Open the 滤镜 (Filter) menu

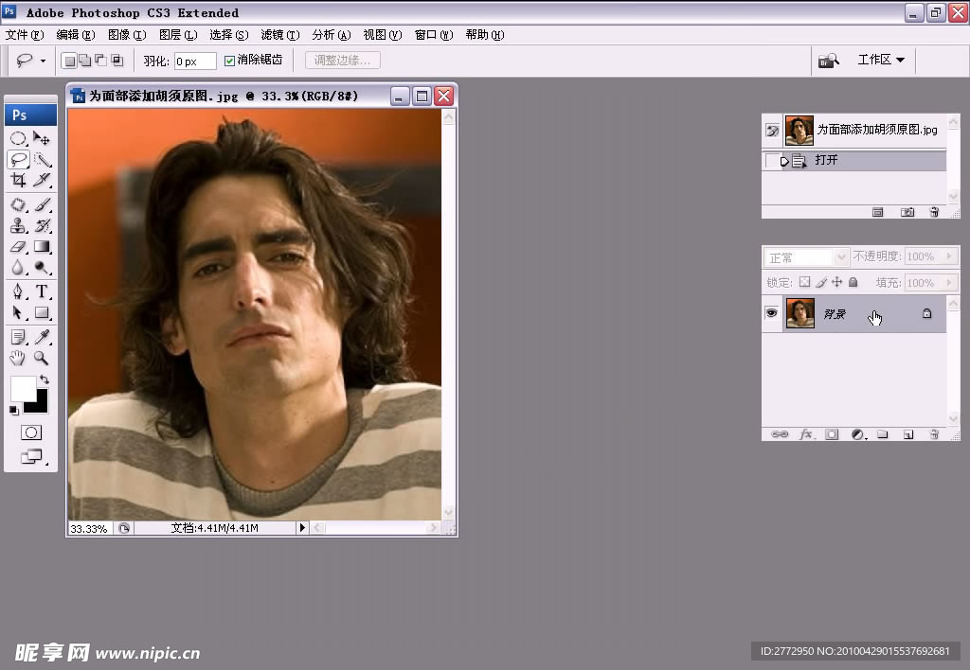[x=279, y=35]
